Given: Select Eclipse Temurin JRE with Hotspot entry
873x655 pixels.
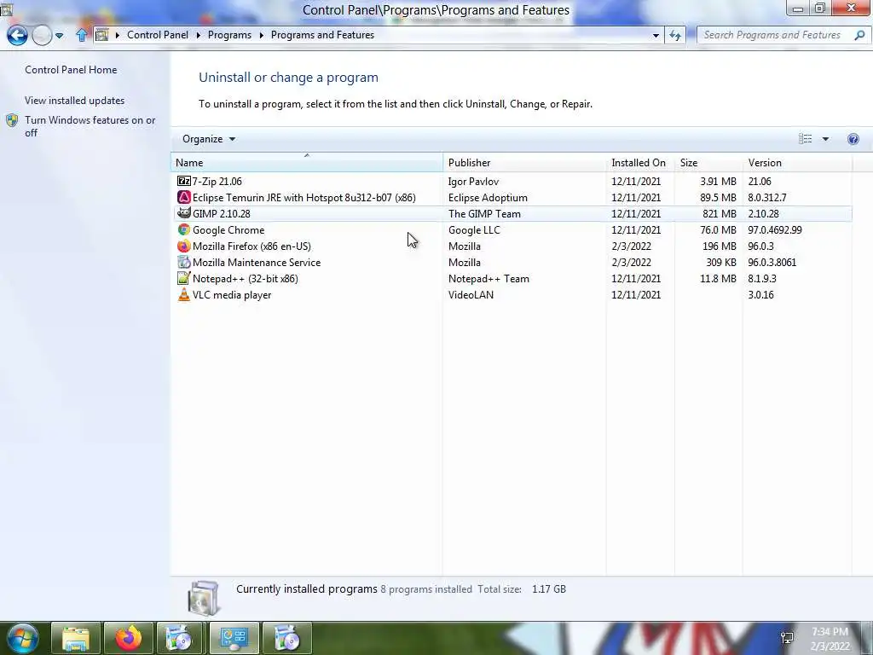Looking at the screenshot, I should (x=304, y=197).
